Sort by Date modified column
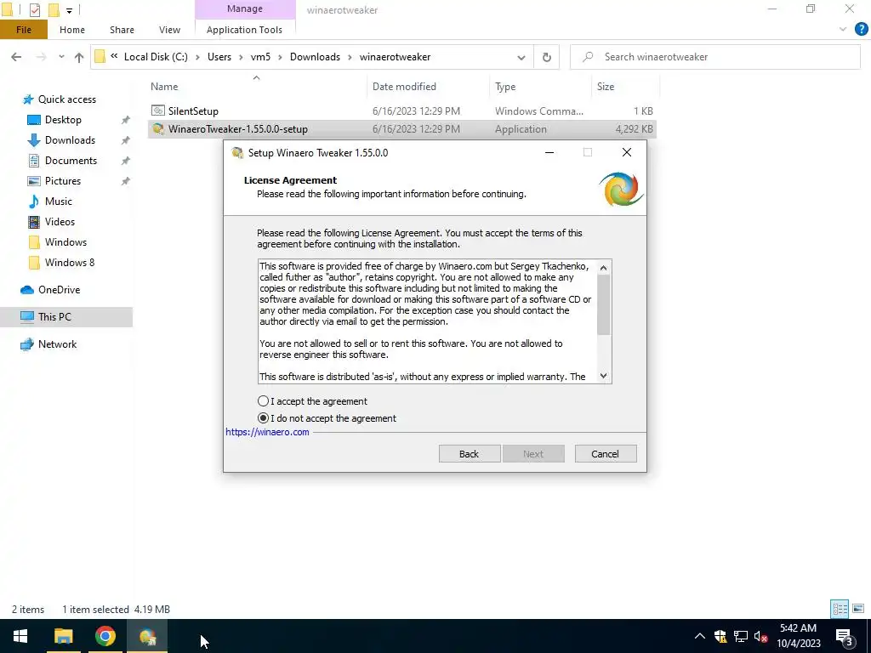The image size is (871, 653). (429, 86)
